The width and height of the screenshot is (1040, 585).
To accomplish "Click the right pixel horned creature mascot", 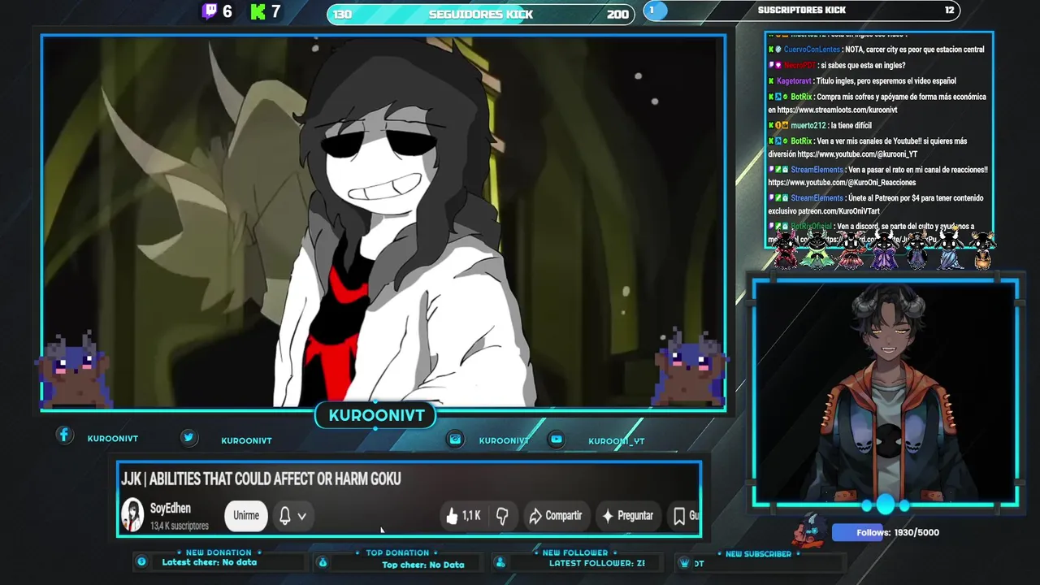I will click(x=690, y=367).
